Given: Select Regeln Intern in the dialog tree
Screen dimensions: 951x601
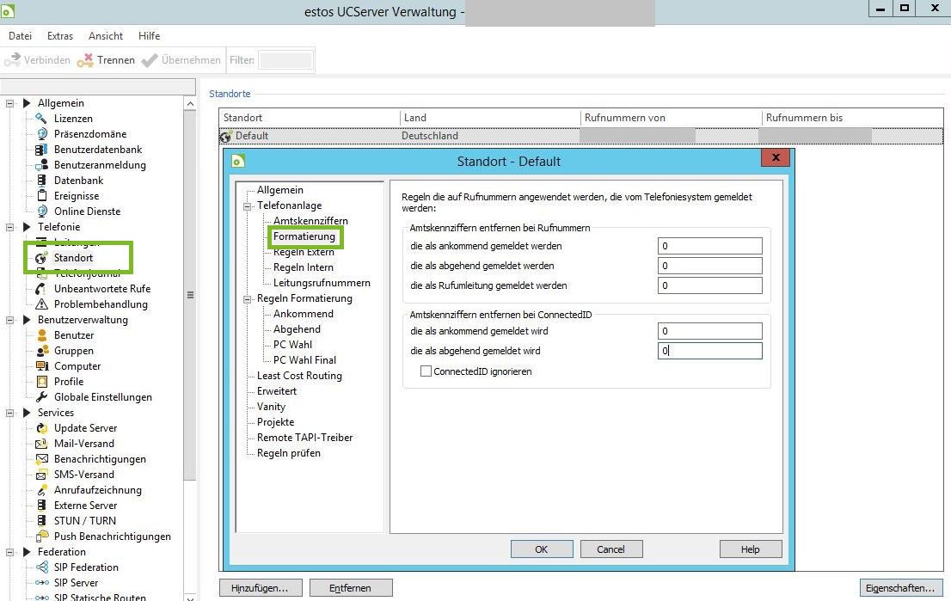Looking at the screenshot, I should [x=304, y=267].
